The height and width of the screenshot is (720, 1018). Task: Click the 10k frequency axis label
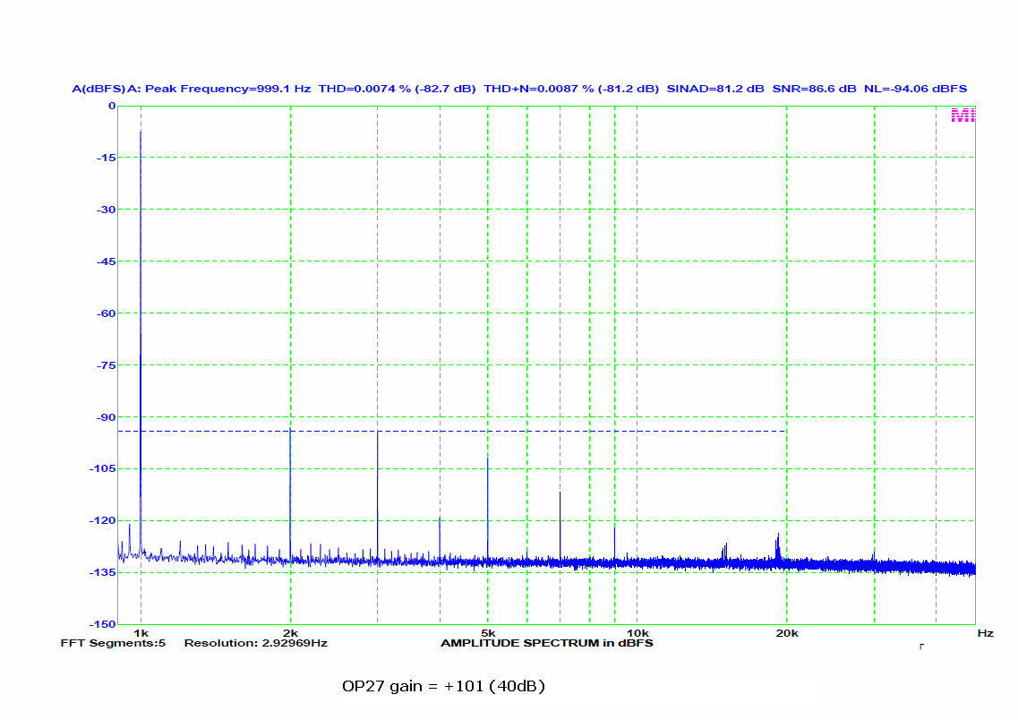point(637,633)
